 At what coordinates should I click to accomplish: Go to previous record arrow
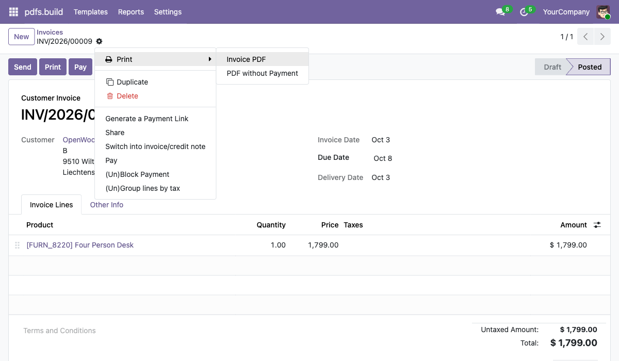[x=585, y=37]
